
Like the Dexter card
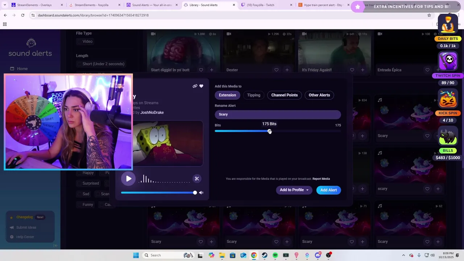click(276, 70)
